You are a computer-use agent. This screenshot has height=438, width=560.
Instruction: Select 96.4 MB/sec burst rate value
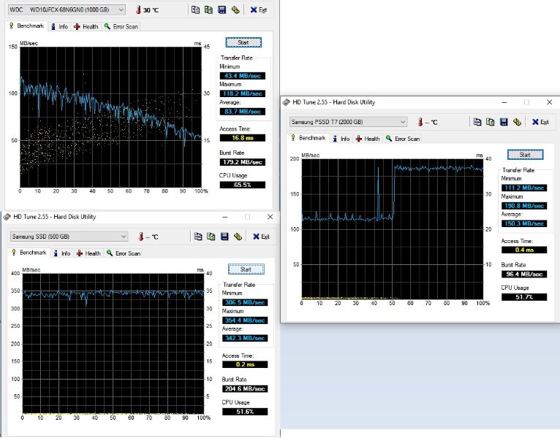coord(524,274)
